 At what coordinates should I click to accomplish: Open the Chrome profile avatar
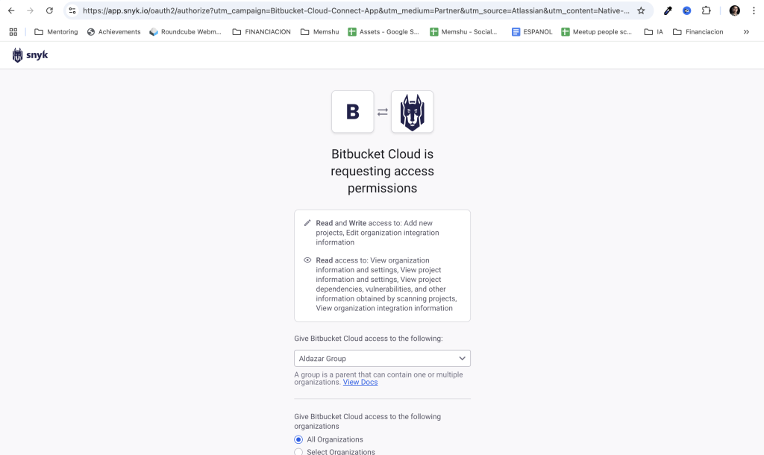[734, 10]
